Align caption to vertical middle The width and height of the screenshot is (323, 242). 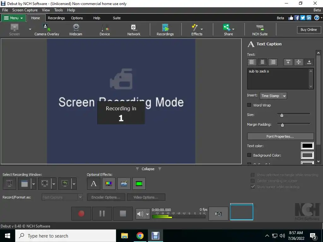coord(299,62)
